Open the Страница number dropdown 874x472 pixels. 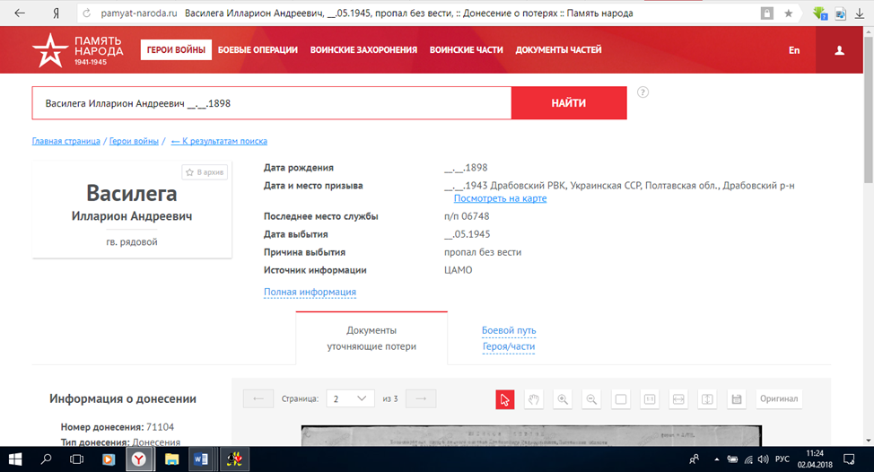(350, 399)
